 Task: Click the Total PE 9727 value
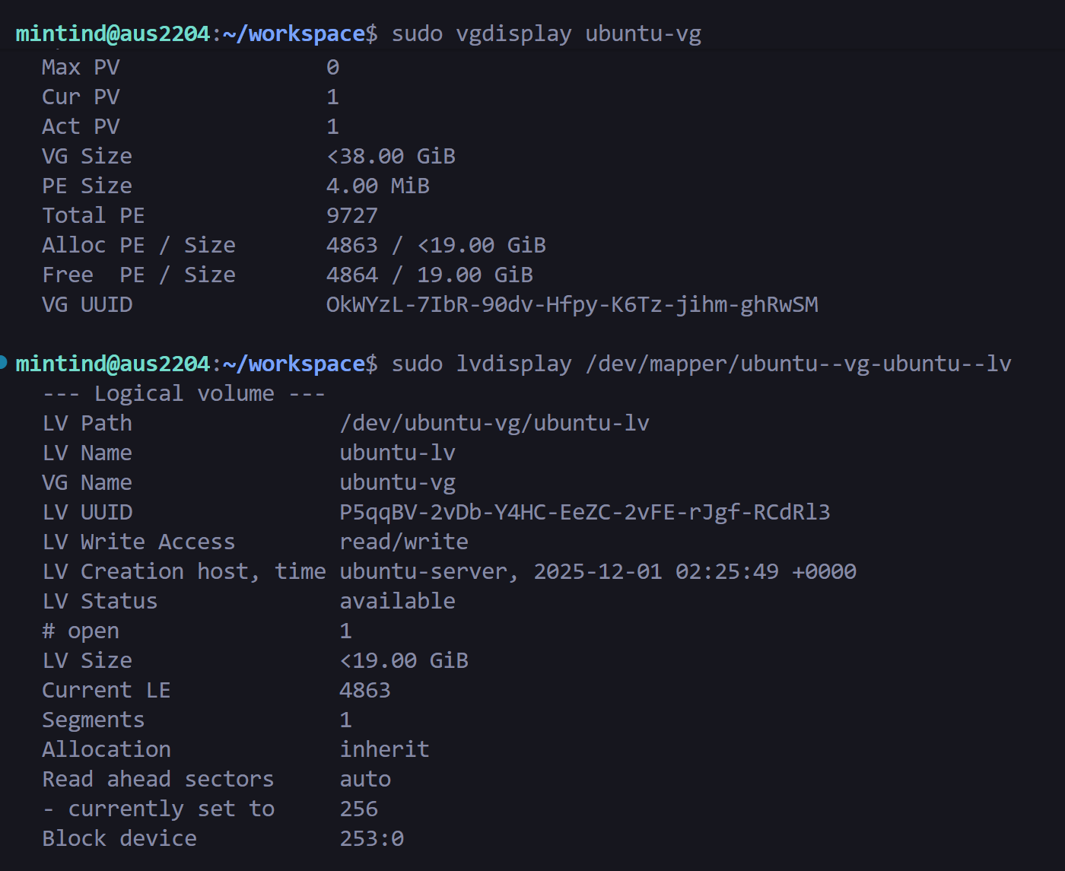pos(352,215)
